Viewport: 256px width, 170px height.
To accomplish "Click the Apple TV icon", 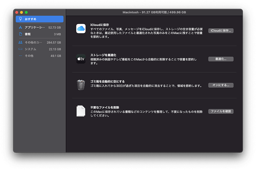I will coord(81,59).
